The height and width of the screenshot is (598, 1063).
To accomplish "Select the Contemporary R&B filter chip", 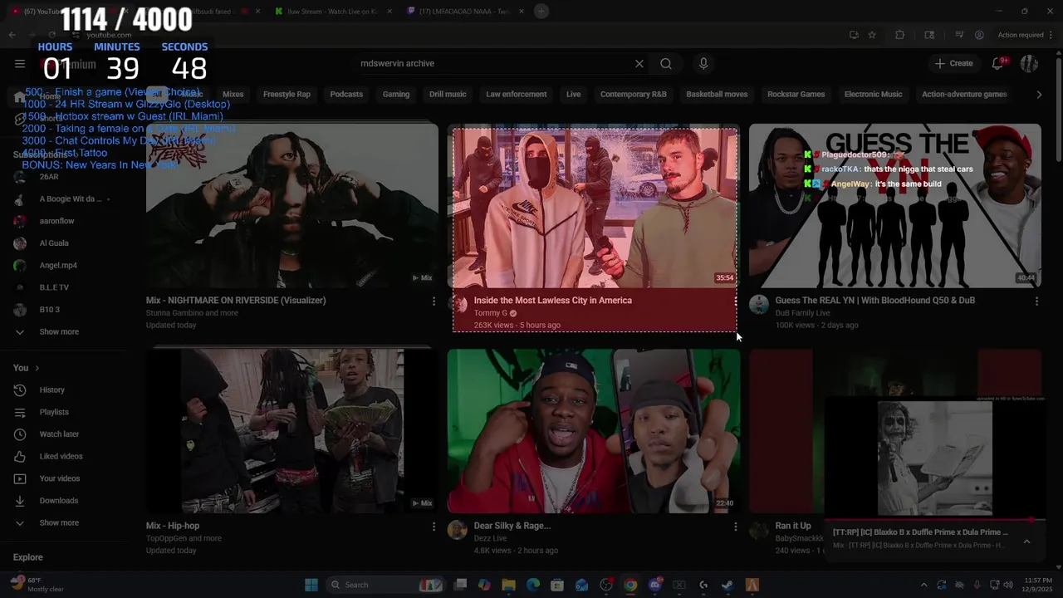I will coord(634,95).
